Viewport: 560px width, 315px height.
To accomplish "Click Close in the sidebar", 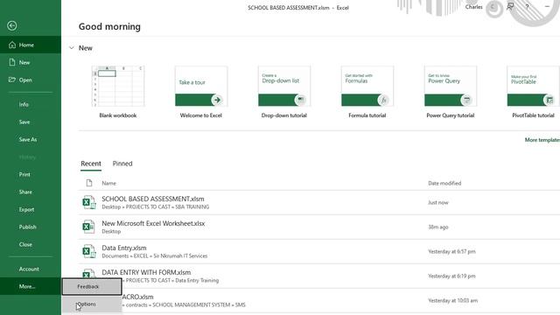I will tap(31, 244).
